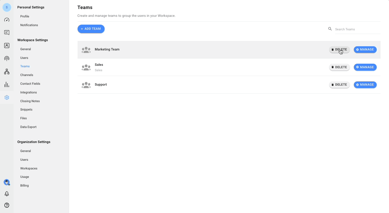Open the Billing page under Organization Settings
The height and width of the screenshot is (213, 389).
[24, 185]
